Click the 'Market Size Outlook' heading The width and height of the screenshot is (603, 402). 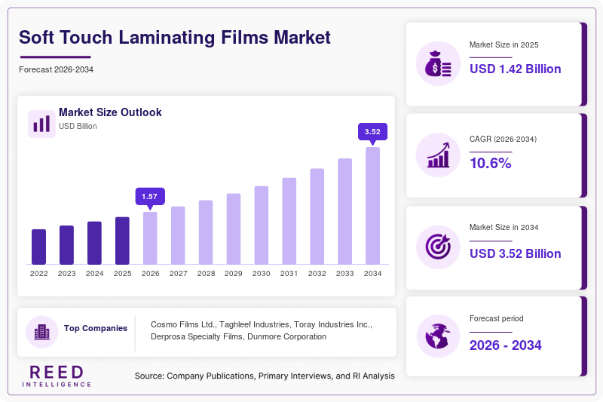click(110, 112)
